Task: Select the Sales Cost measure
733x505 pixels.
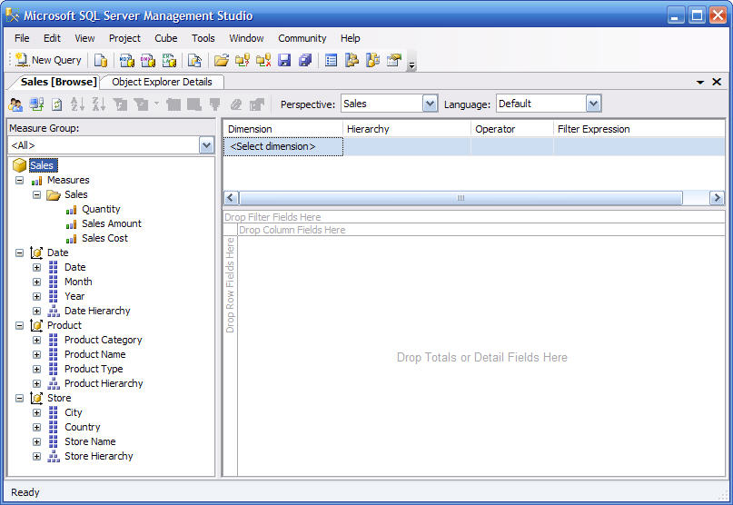Action: pyautogui.click(x=104, y=238)
